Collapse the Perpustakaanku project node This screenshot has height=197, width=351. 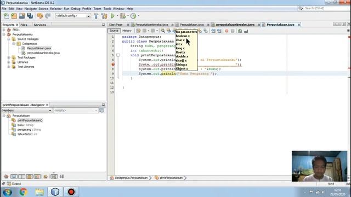tap(4, 34)
